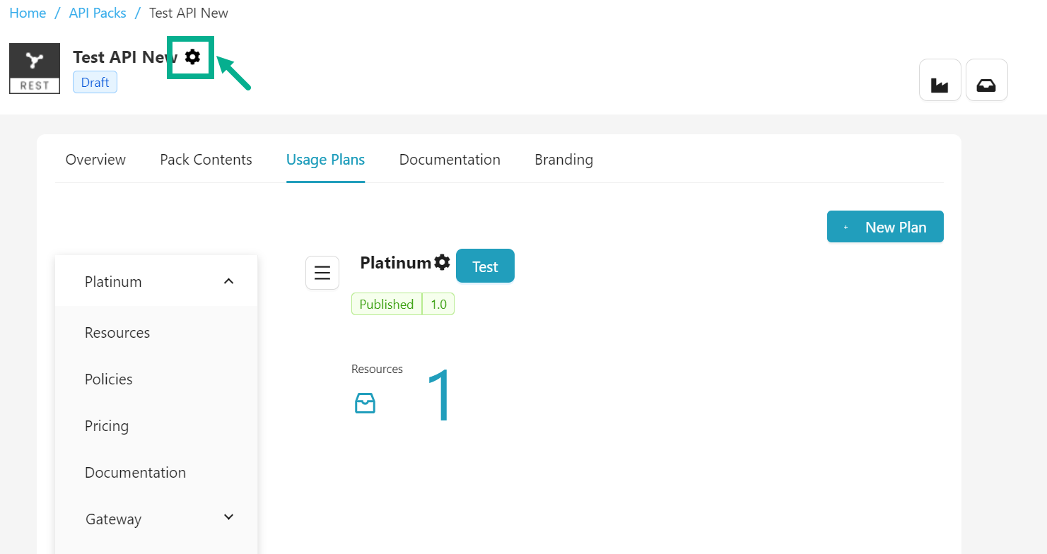Navigate to Home breadcrumb link
1047x554 pixels.
pos(28,13)
